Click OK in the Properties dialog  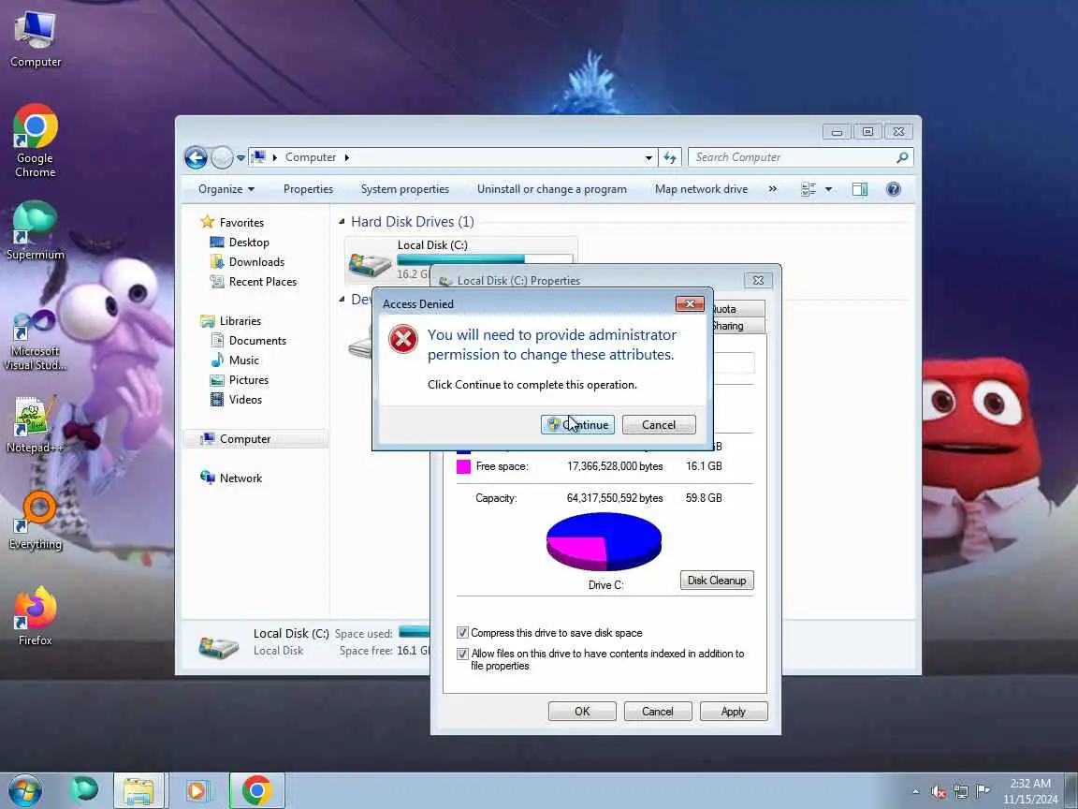point(582,712)
